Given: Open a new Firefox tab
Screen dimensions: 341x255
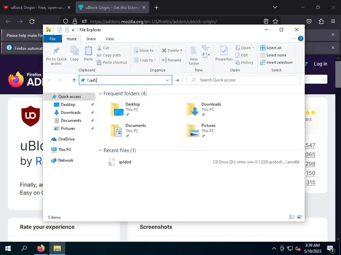Looking at the screenshot, I should (x=156, y=8).
